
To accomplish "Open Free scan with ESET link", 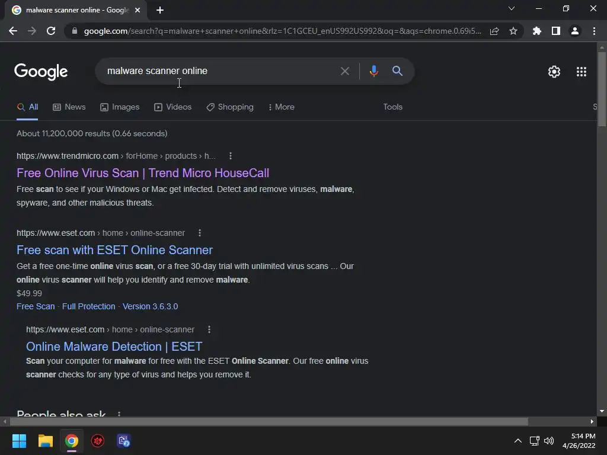I will [x=114, y=250].
